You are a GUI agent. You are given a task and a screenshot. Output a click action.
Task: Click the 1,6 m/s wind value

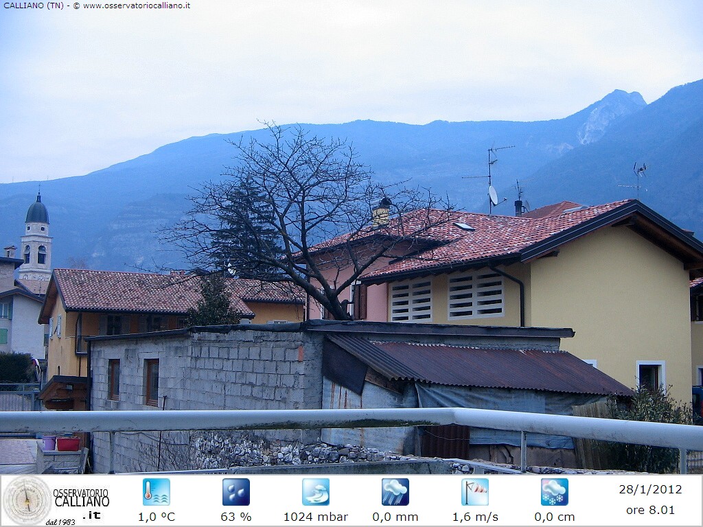[x=475, y=517]
